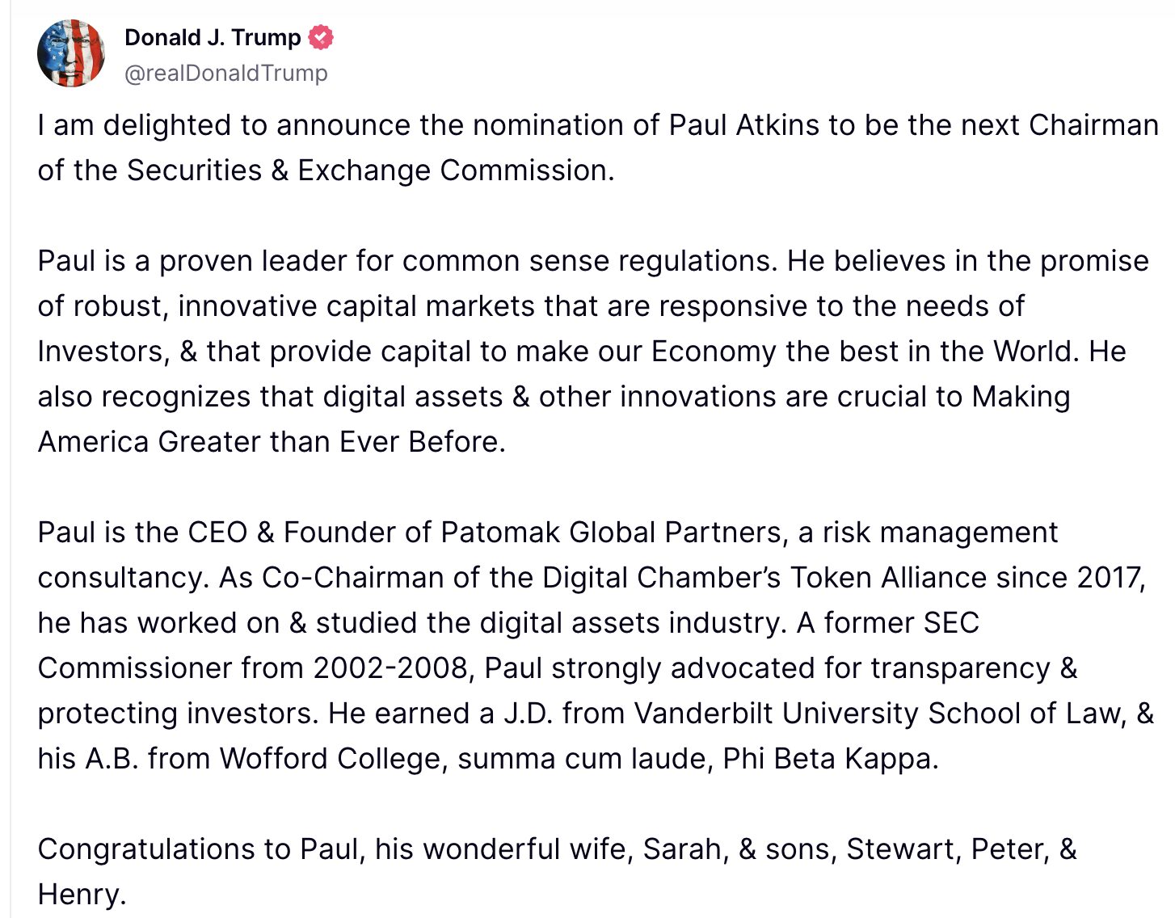Select the phrase summa cum laude

pos(583,759)
